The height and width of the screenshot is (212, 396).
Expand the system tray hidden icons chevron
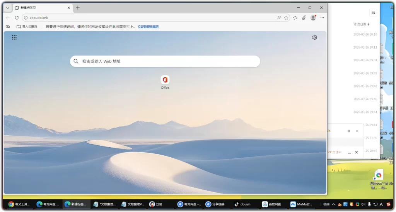pos(333,204)
